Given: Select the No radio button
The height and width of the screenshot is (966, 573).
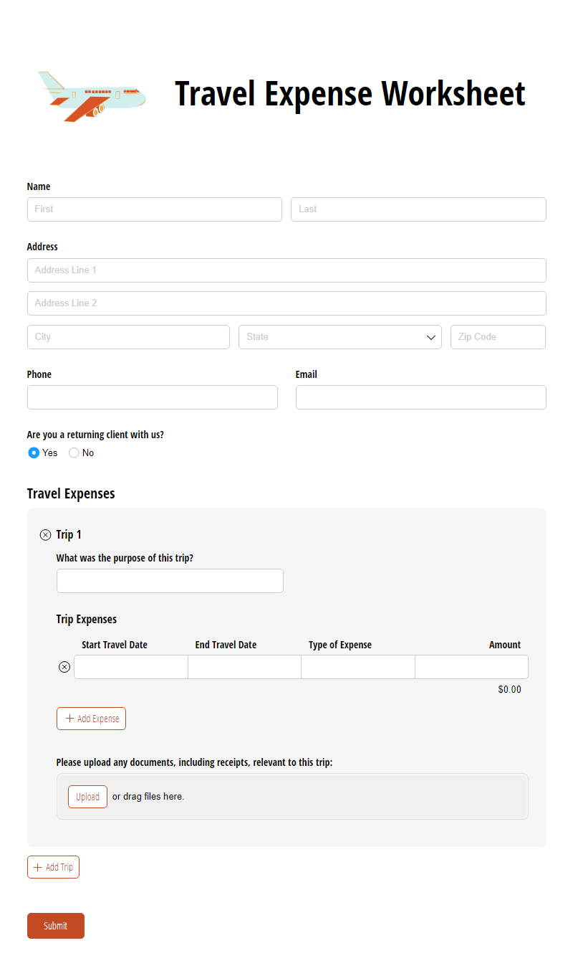Looking at the screenshot, I should click(x=74, y=453).
